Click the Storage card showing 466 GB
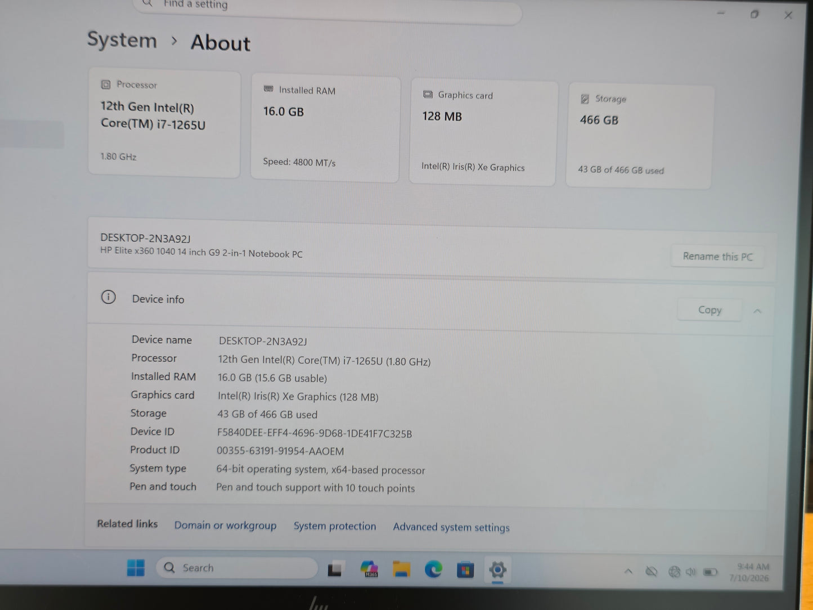This screenshot has width=813, height=610. [x=640, y=137]
